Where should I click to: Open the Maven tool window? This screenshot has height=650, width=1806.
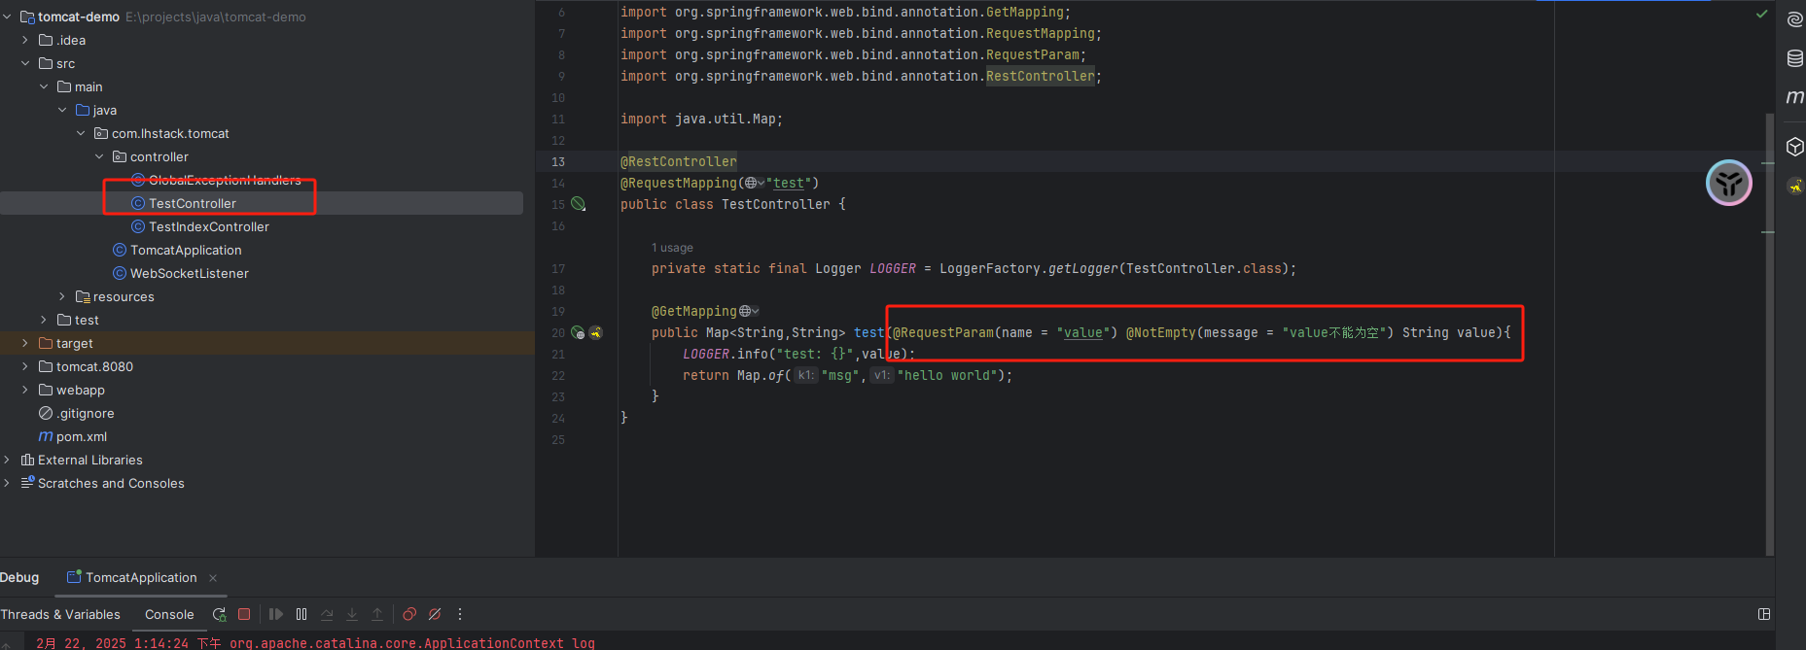point(1794,97)
